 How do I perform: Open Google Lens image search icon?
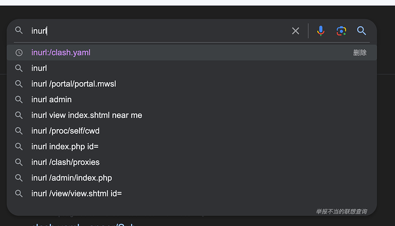point(341,31)
